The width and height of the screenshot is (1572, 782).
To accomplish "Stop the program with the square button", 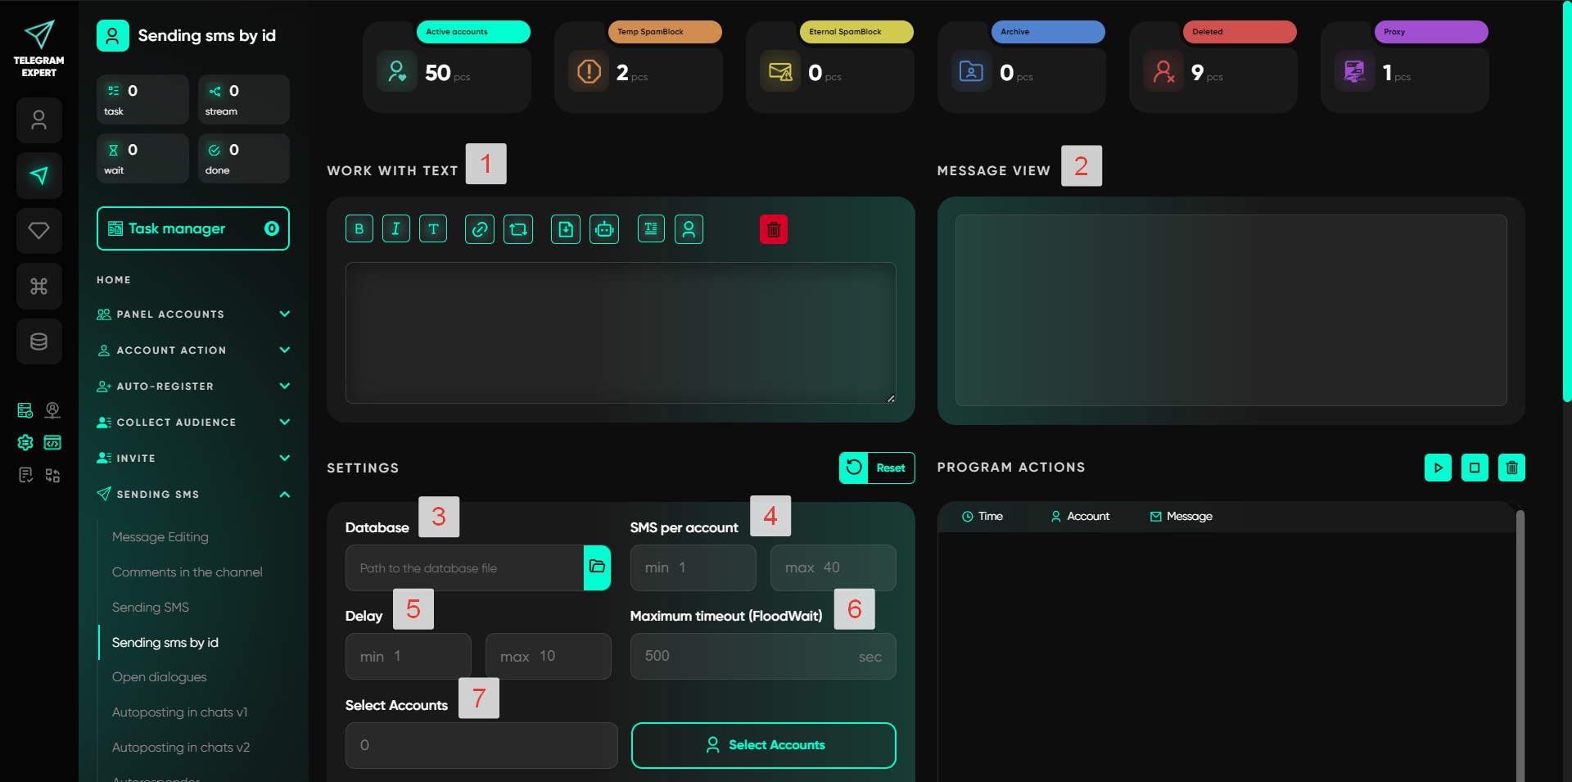I will point(1475,468).
